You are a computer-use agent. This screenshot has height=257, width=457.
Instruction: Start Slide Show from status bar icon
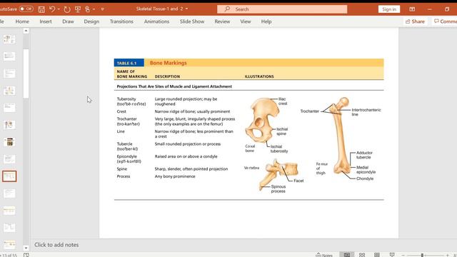[x=392, y=255]
